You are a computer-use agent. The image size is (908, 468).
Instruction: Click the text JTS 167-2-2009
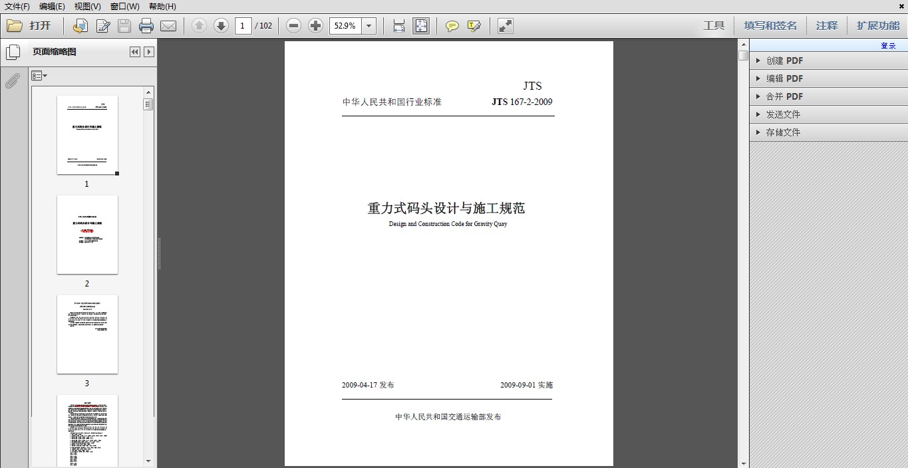pyautogui.click(x=522, y=102)
